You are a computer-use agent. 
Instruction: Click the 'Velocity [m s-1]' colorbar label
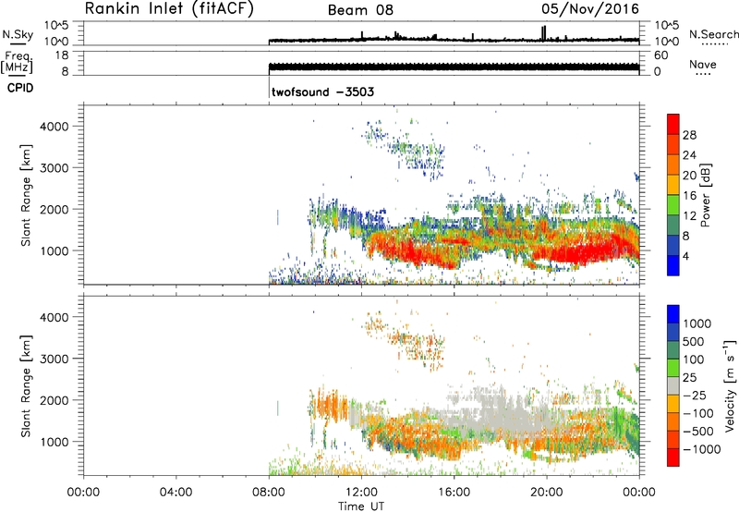[x=730, y=385]
